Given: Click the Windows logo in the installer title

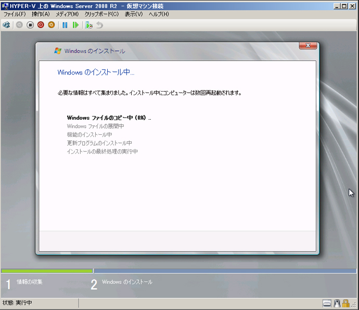Looking at the screenshot, I should pos(58,51).
